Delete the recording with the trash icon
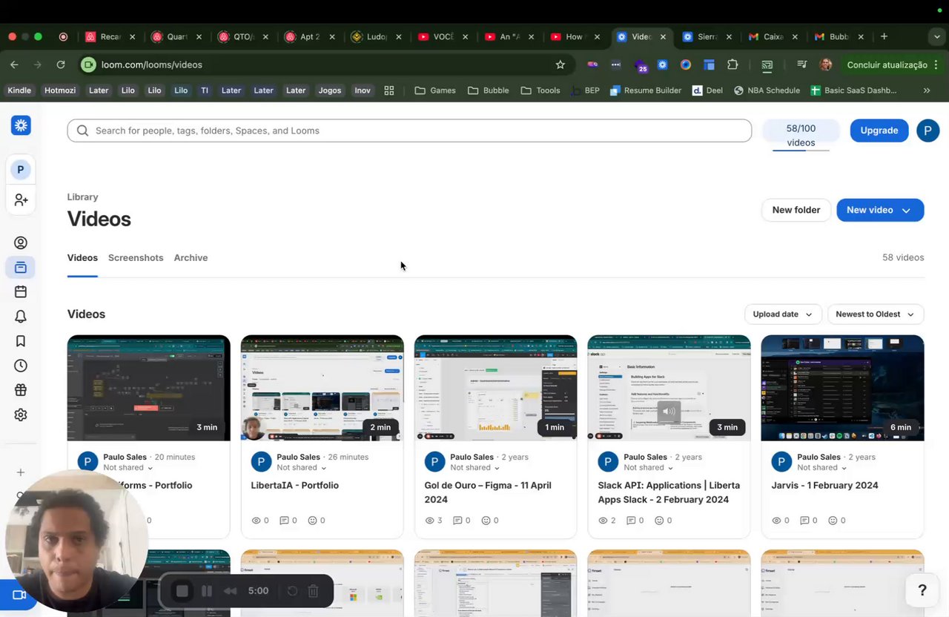 point(314,591)
